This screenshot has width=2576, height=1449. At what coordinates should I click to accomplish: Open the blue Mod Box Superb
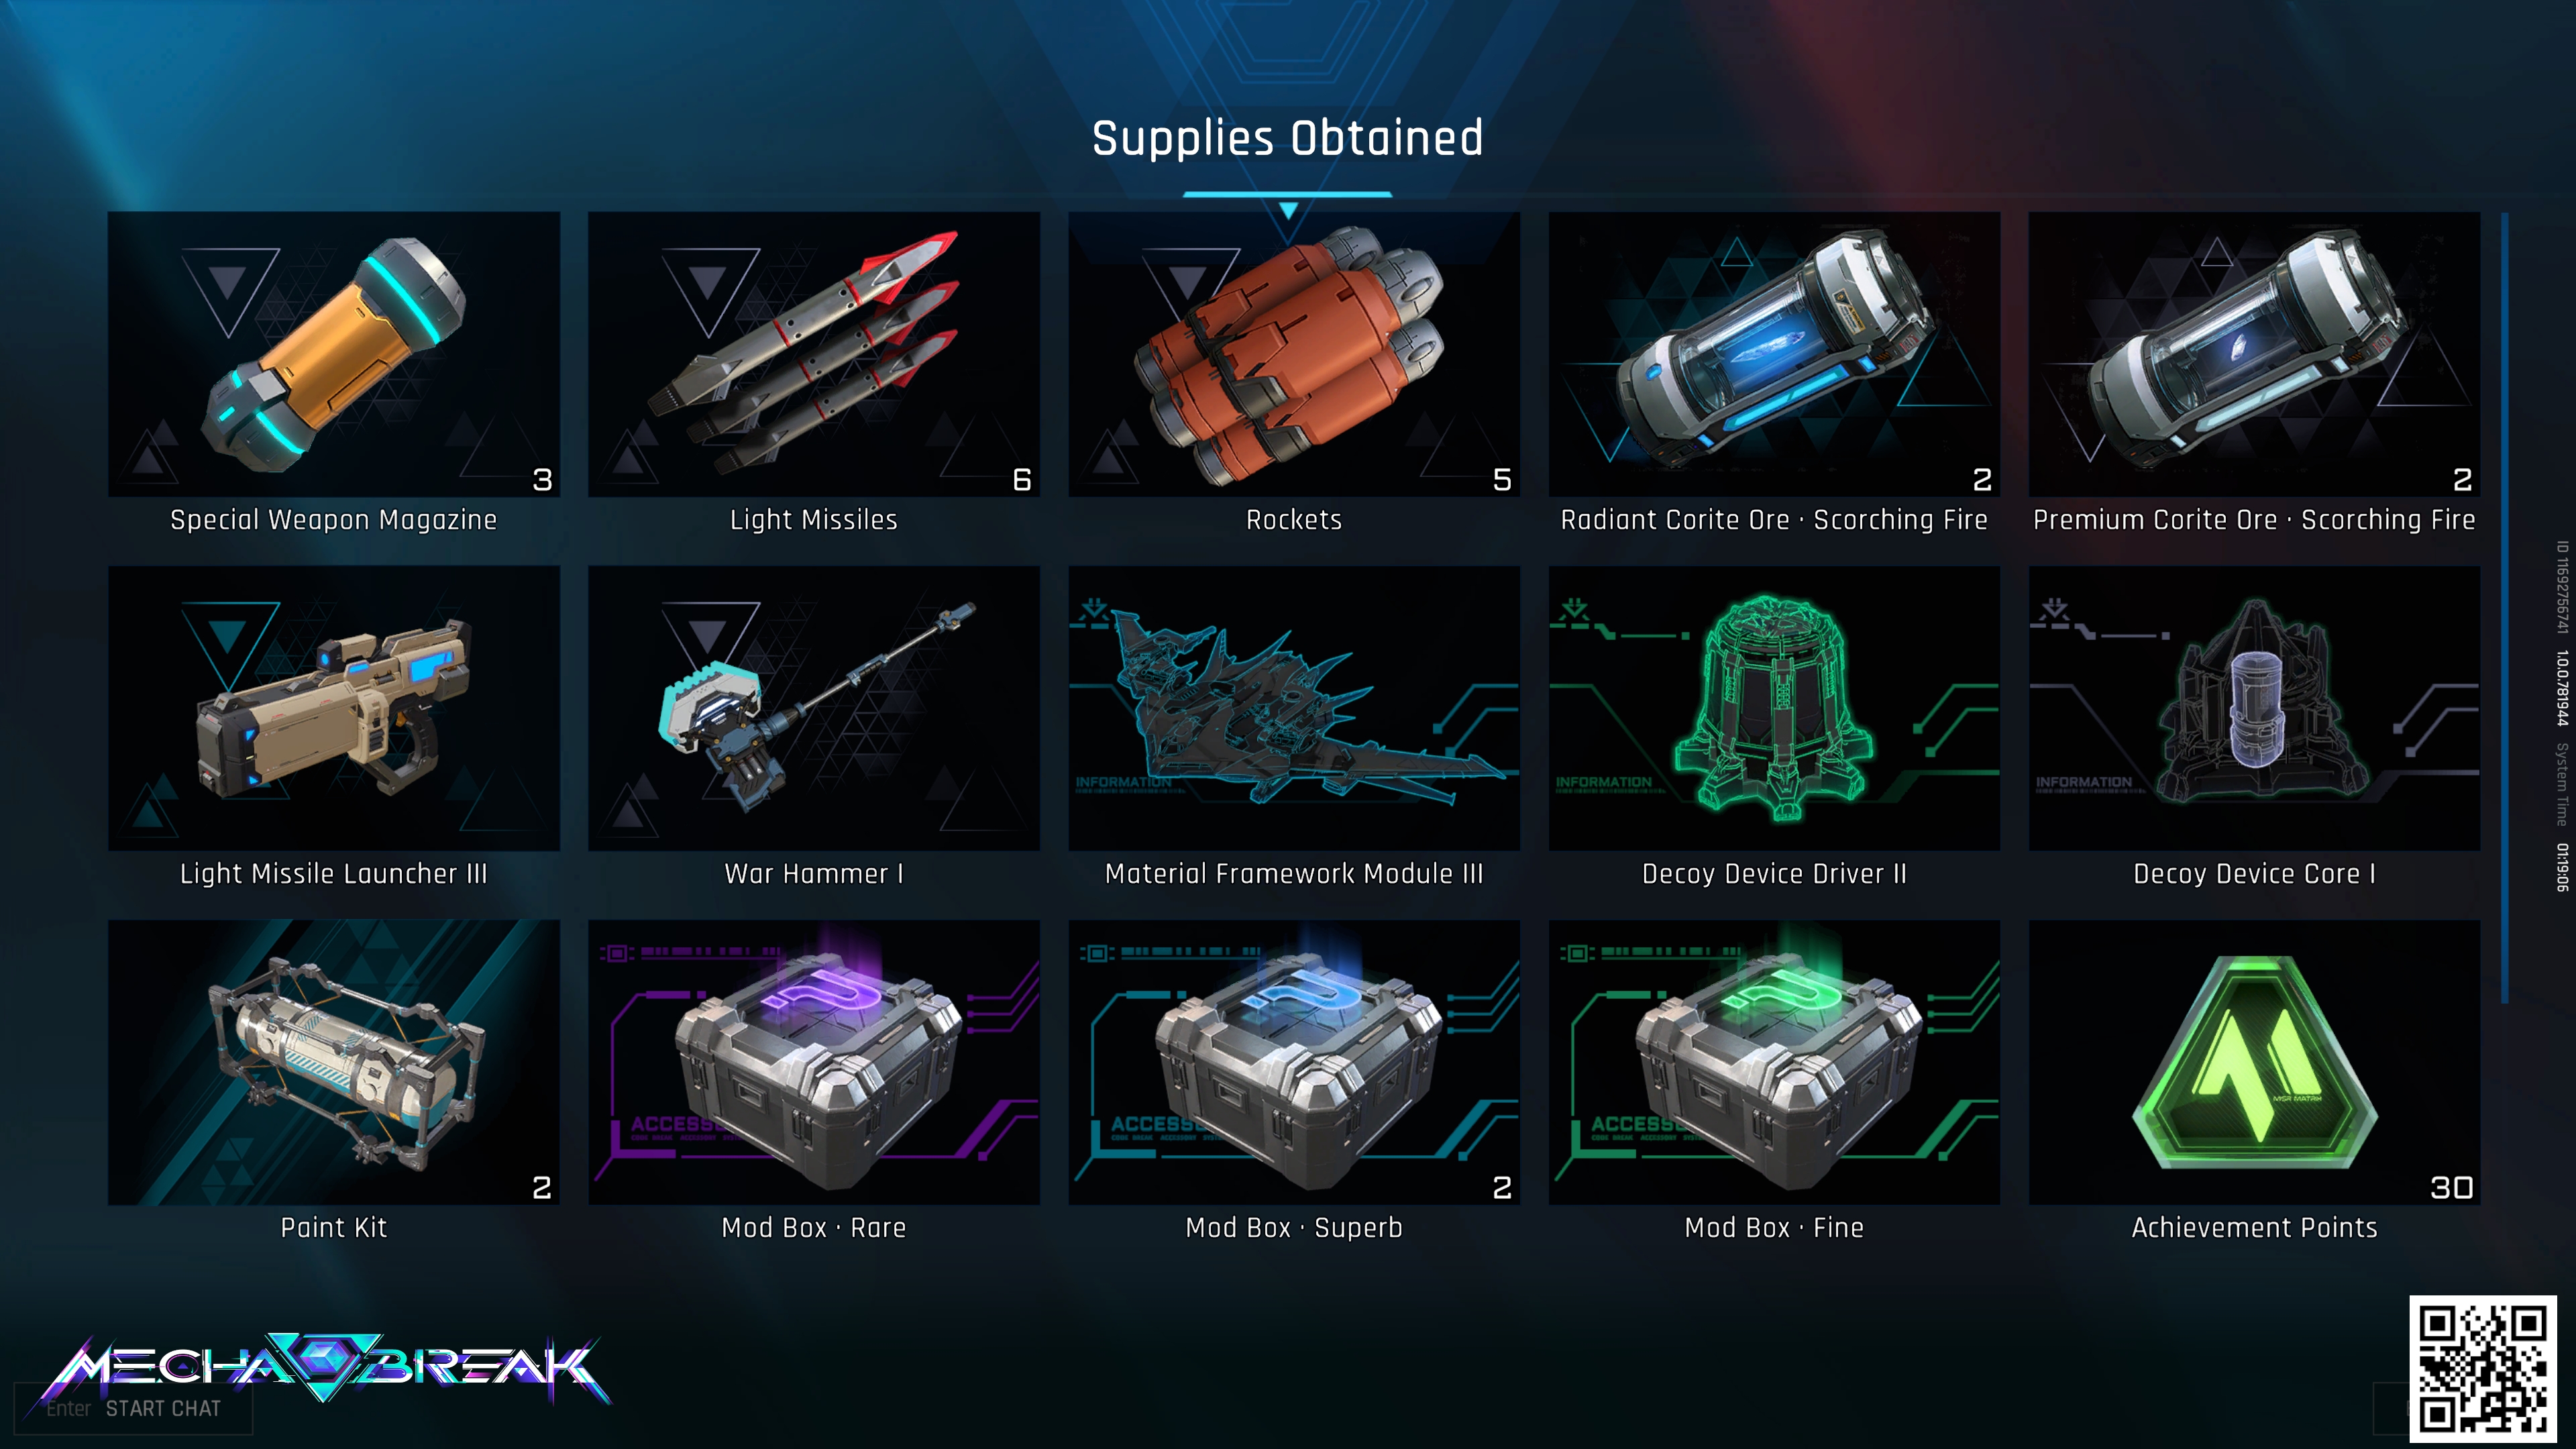[1294, 1062]
